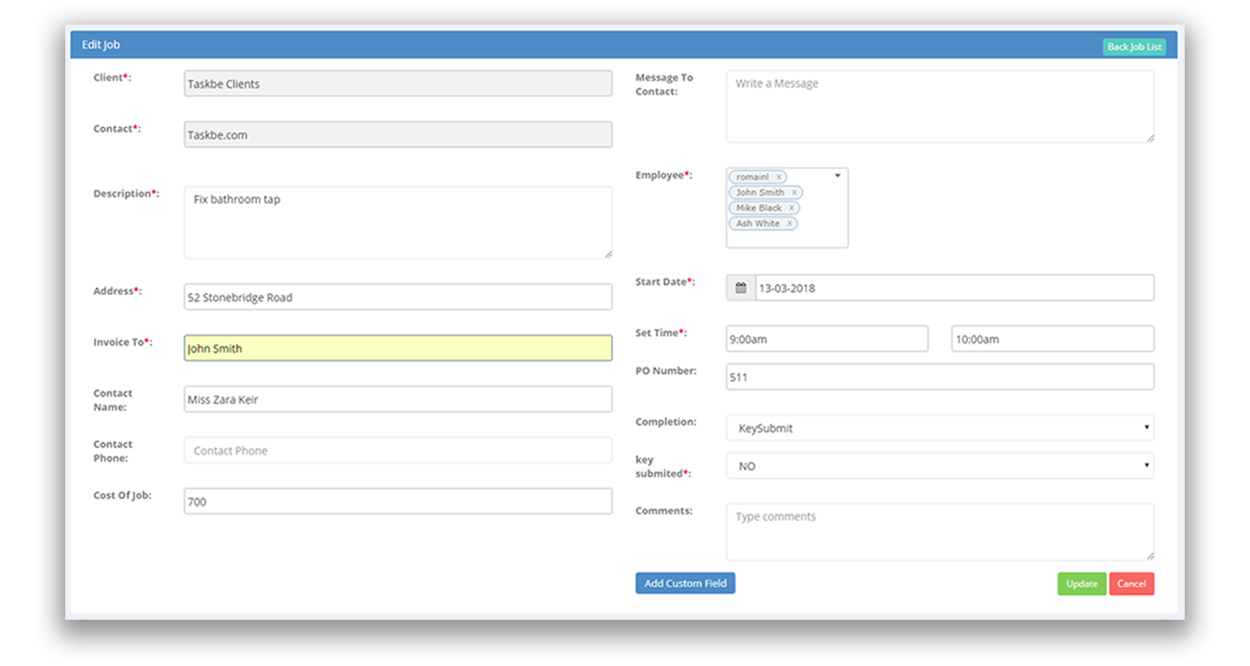Click the Start Date label
1250x666 pixels.
(x=665, y=282)
